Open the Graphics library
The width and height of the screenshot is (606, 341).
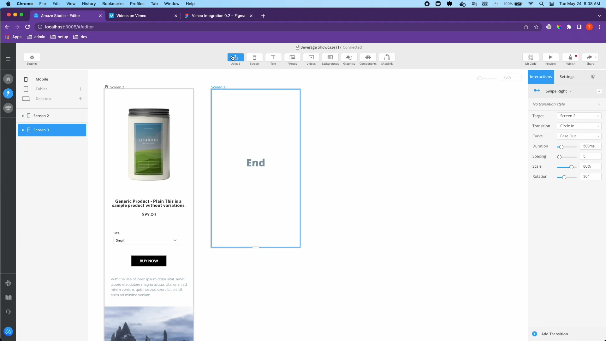click(x=349, y=57)
